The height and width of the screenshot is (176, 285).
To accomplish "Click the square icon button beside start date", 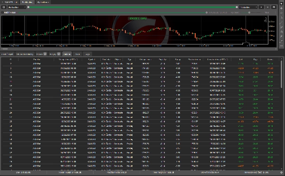I will pos(4,7).
